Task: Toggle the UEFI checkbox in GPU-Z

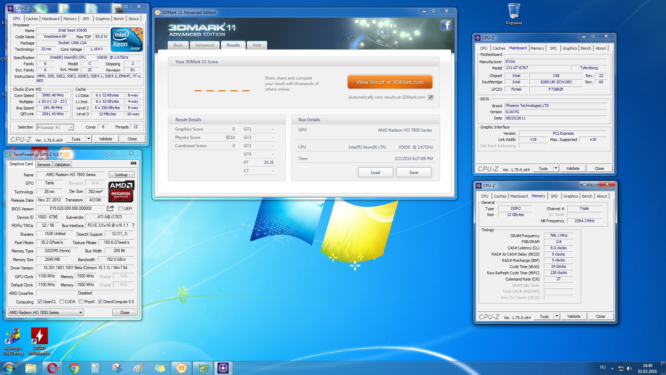Action: pyautogui.click(x=120, y=209)
